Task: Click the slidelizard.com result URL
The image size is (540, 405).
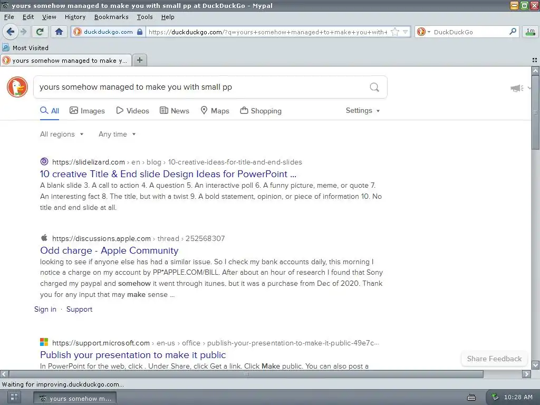Action: pos(177,162)
